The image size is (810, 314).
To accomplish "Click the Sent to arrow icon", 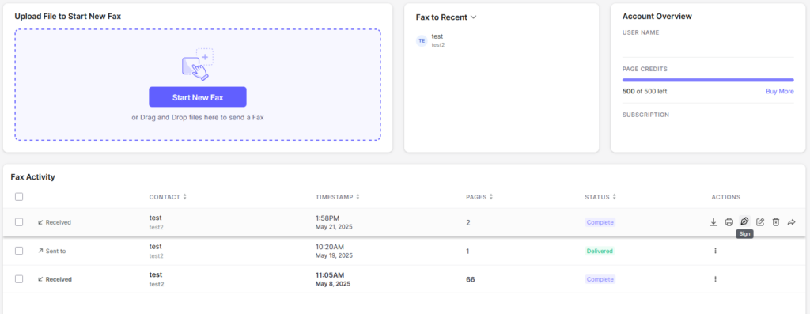I will click(x=40, y=251).
